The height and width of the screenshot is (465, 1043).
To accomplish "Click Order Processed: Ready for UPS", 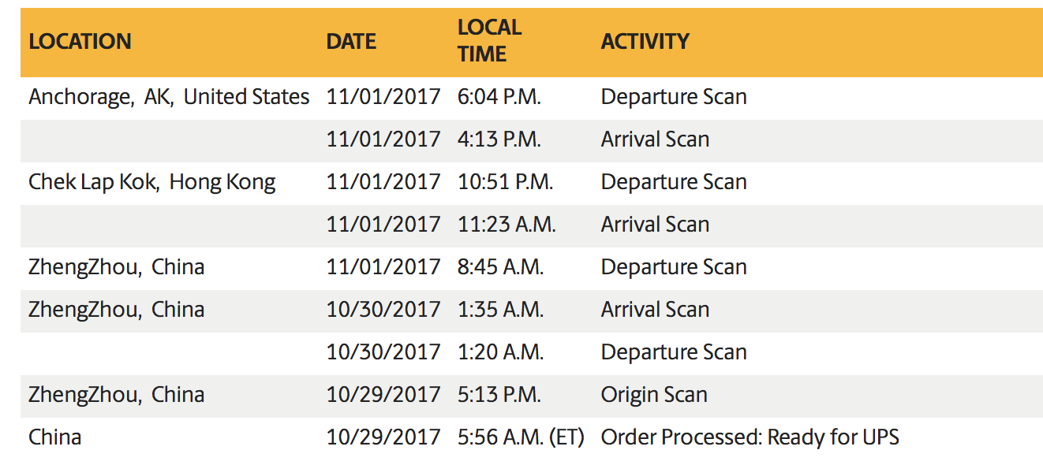I will tap(750, 437).
